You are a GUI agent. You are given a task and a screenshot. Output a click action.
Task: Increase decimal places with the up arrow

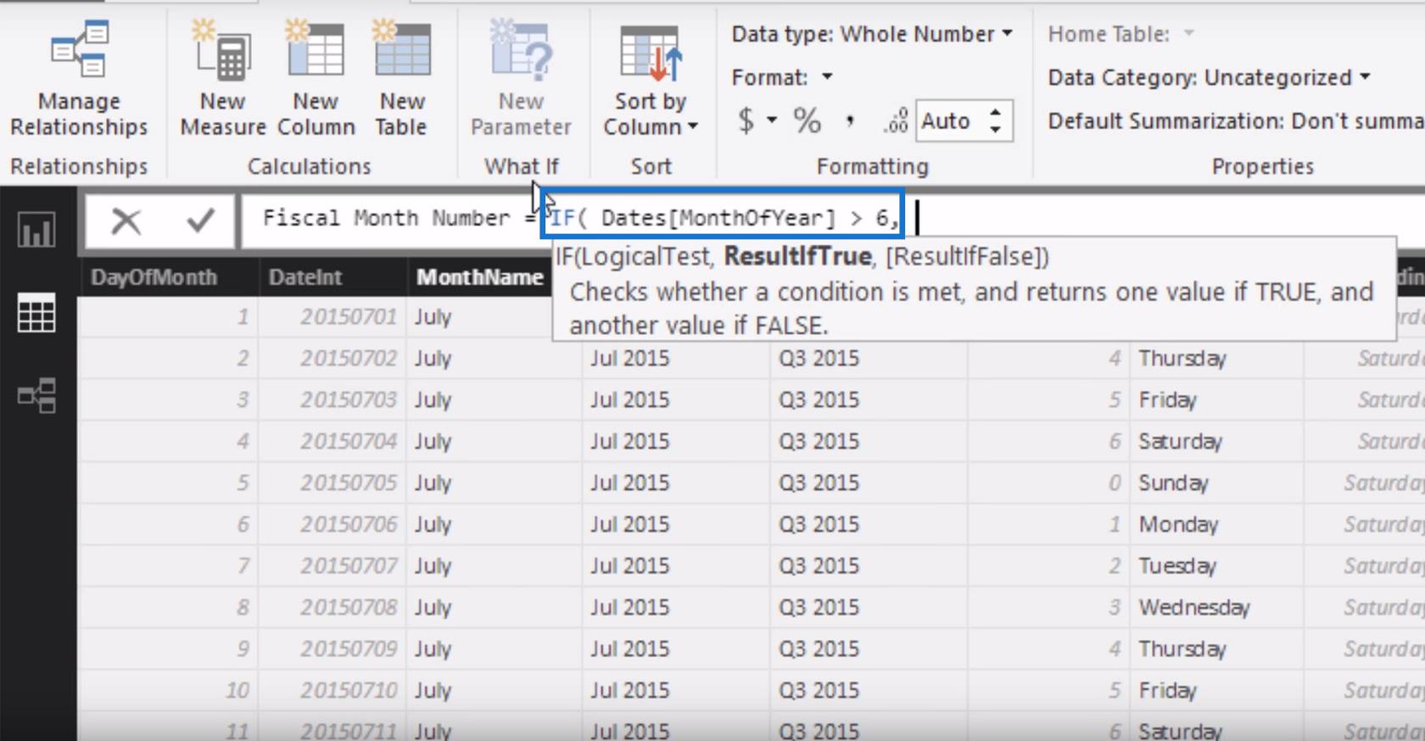pos(996,111)
